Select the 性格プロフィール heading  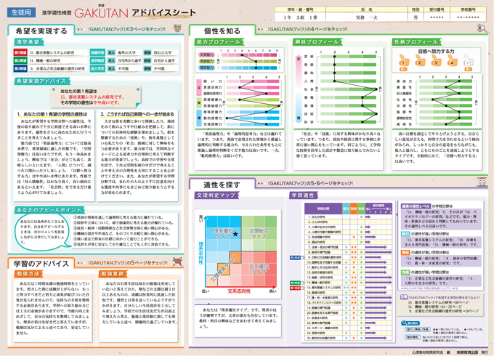[416, 42]
